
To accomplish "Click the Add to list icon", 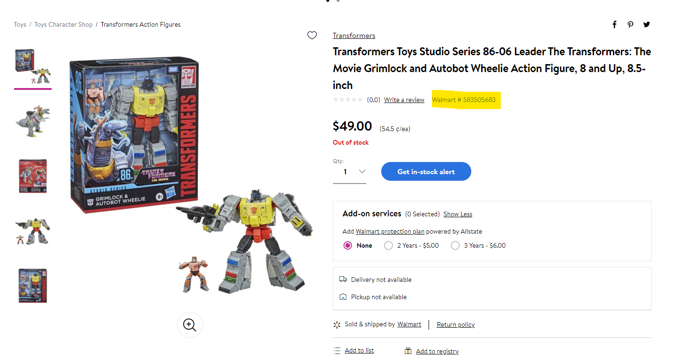I will tap(337, 351).
